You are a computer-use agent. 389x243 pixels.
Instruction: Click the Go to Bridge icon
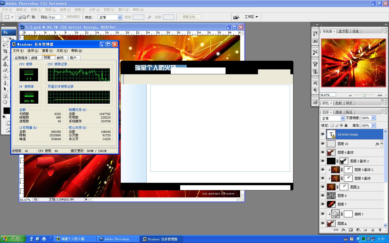(x=236, y=17)
